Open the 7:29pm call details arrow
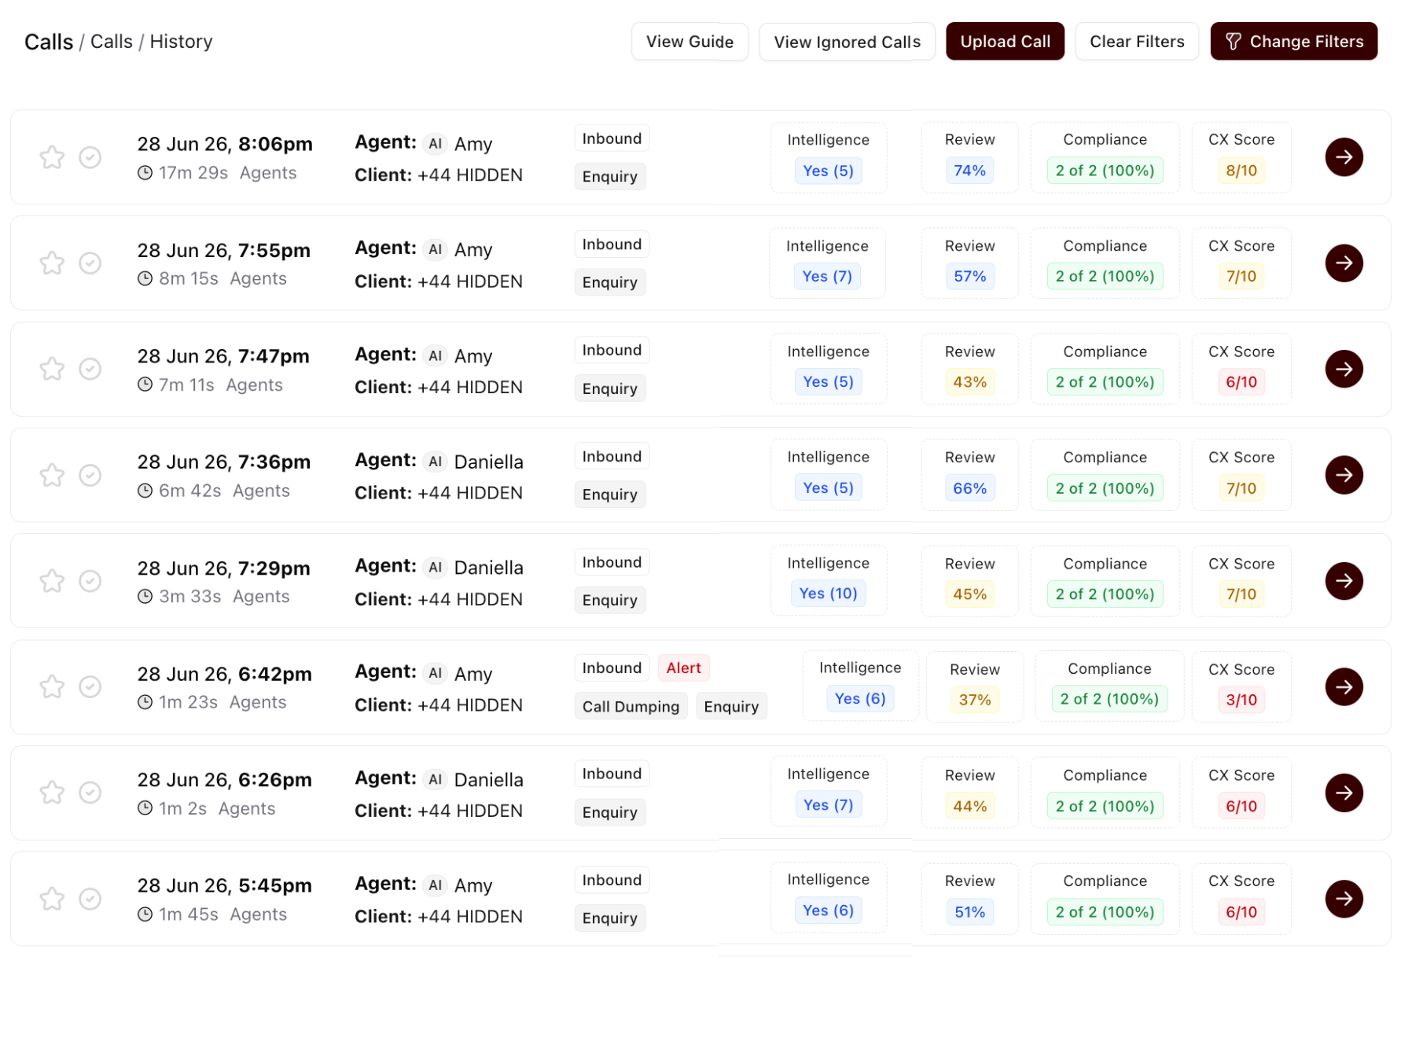 coord(1344,581)
